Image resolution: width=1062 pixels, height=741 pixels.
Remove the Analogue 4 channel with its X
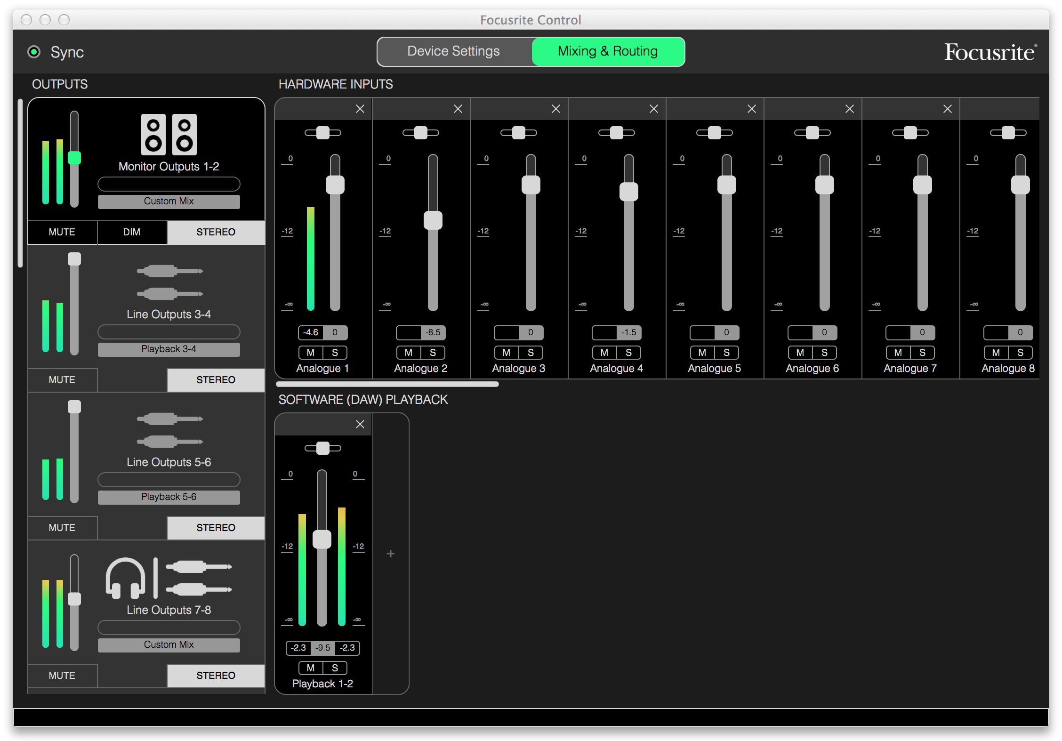point(654,109)
